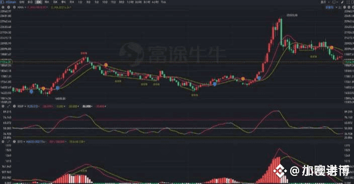Open the display options dropdown at top right

325,2
